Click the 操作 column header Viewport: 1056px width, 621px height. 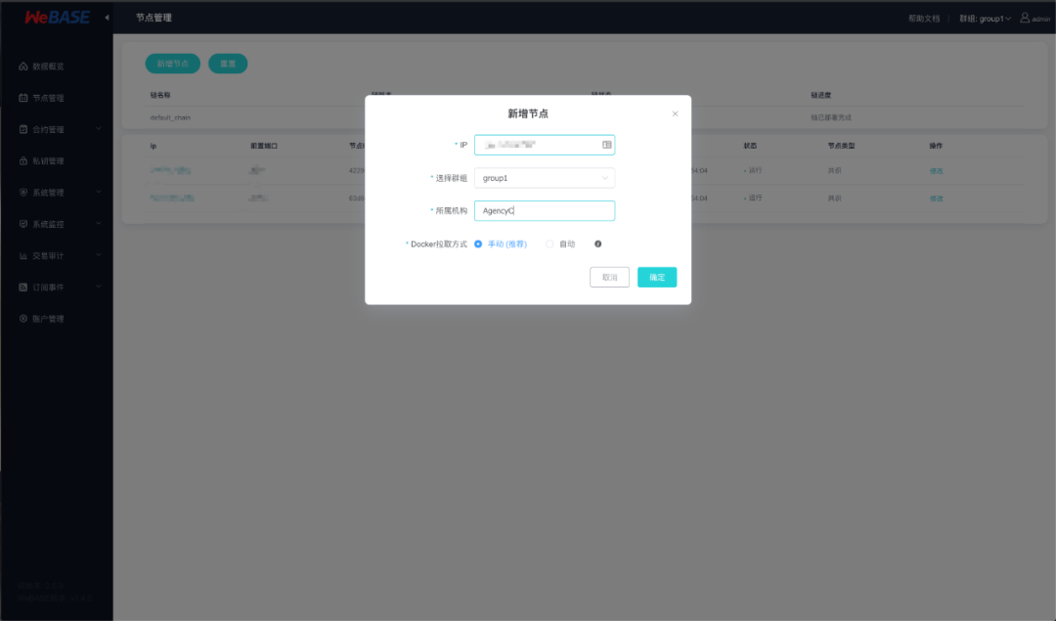(x=936, y=146)
